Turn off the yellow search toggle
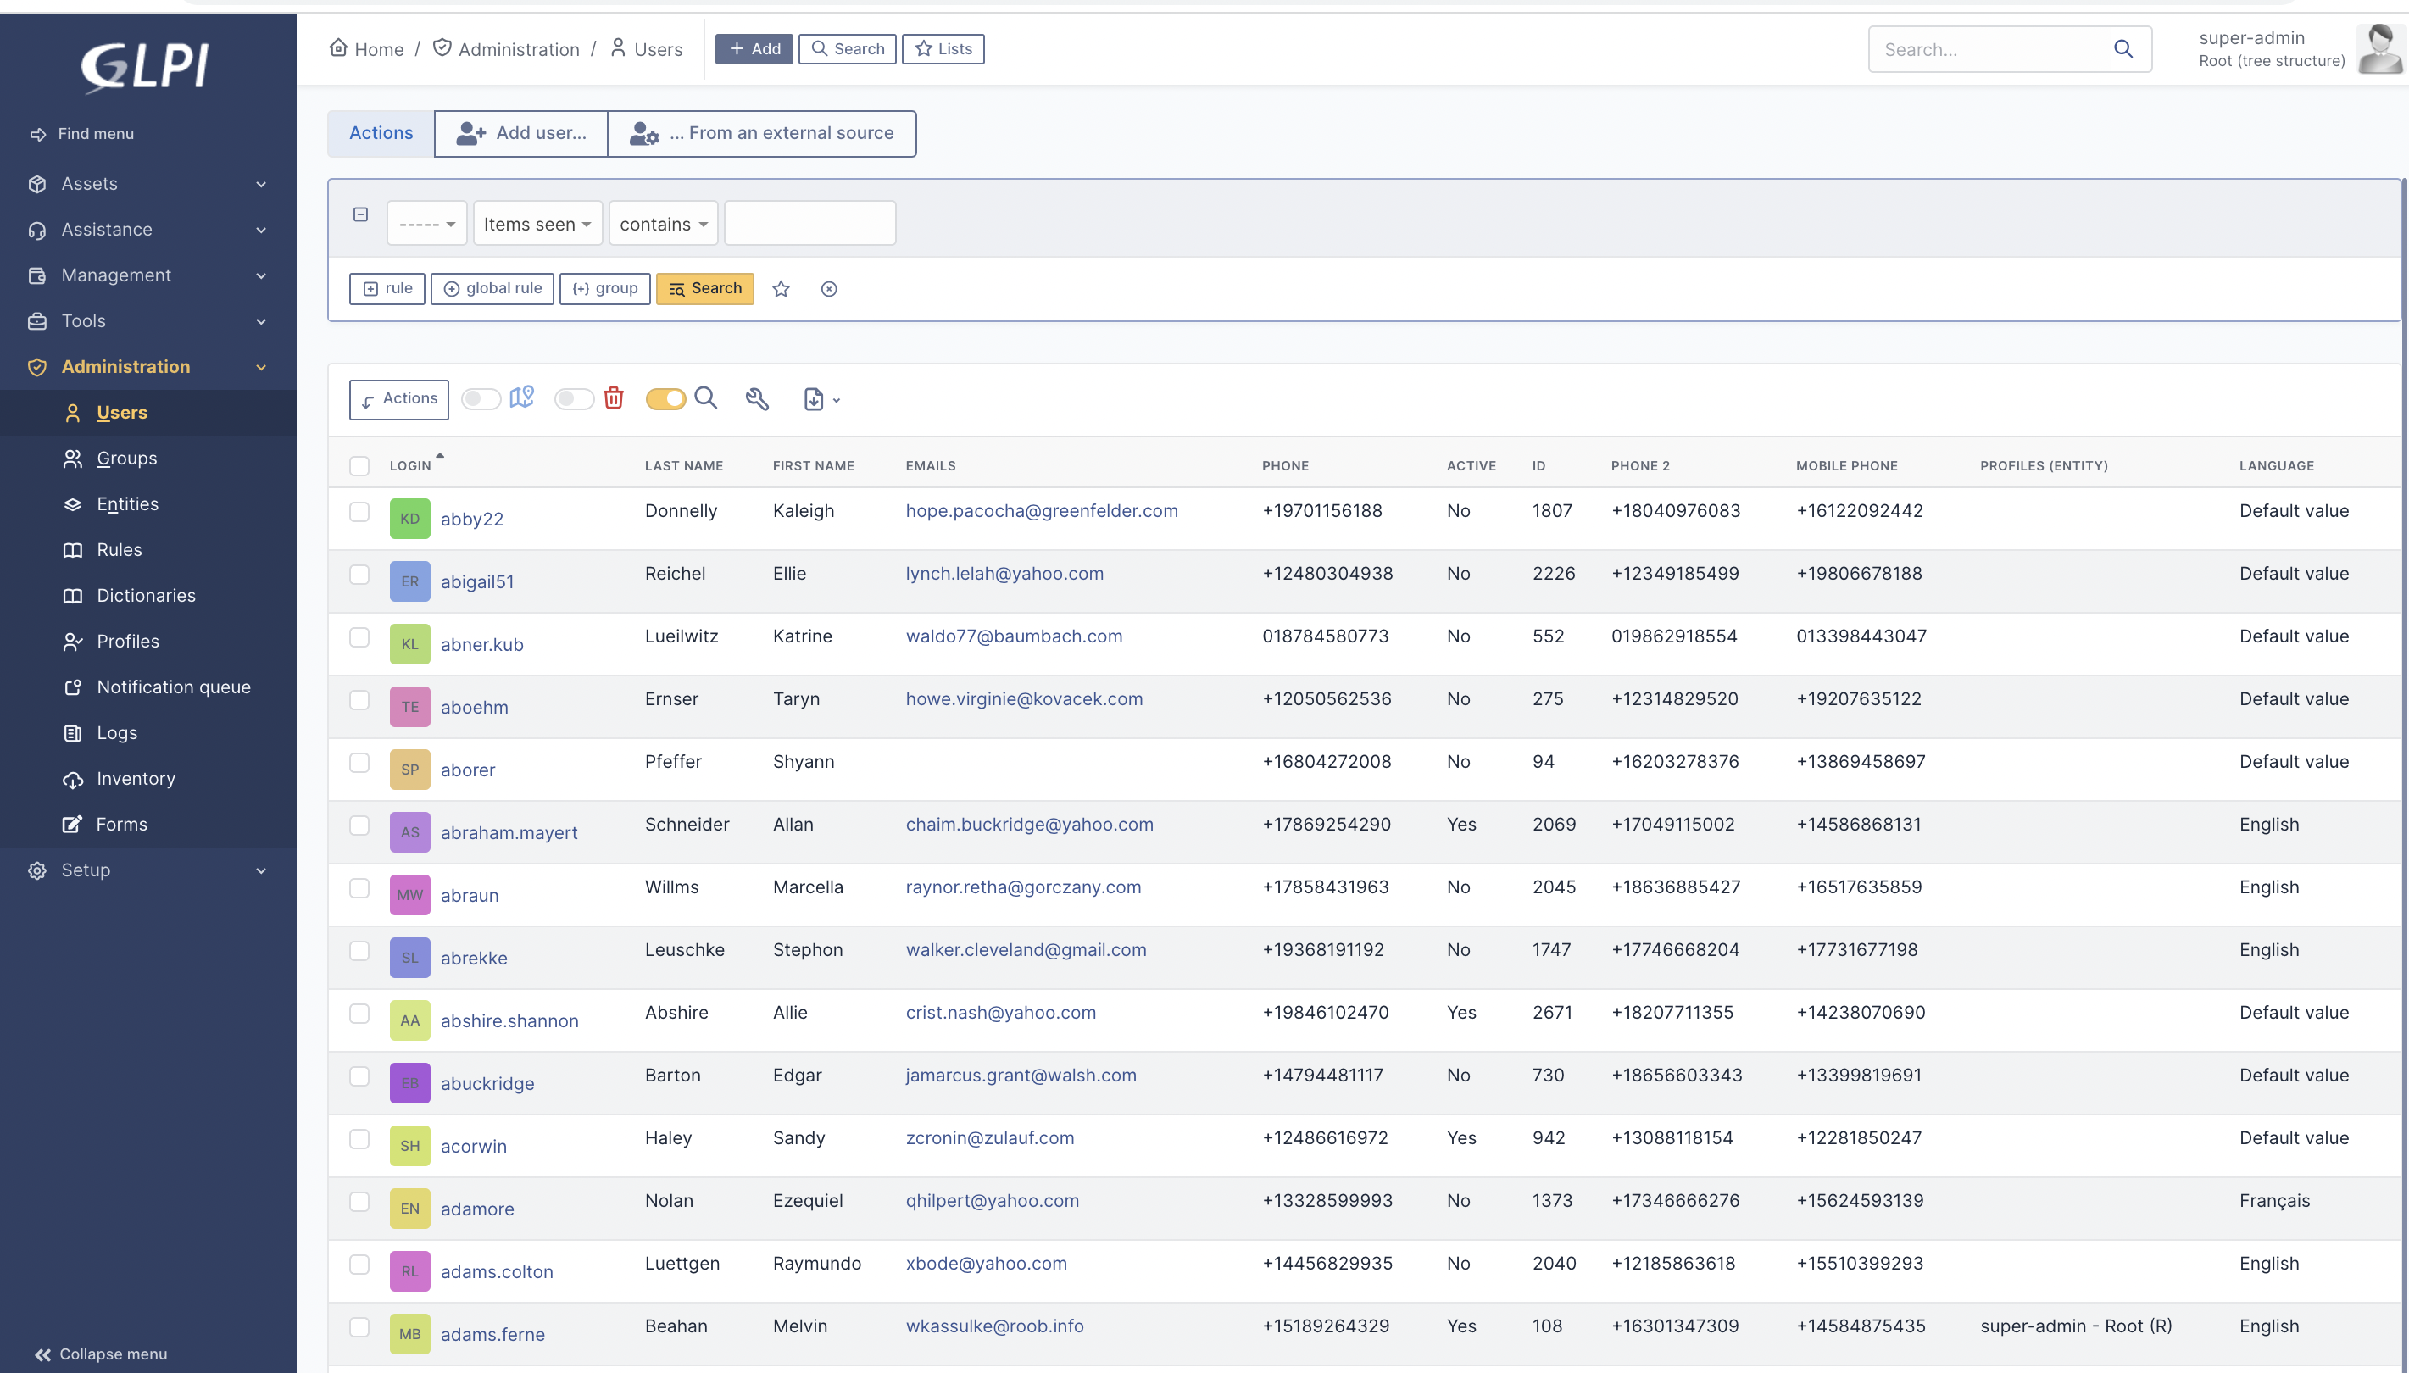This screenshot has width=2409, height=1373. [x=665, y=399]
